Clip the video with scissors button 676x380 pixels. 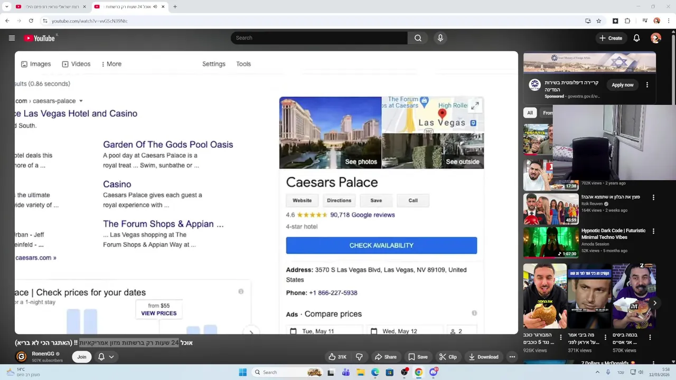448,357
